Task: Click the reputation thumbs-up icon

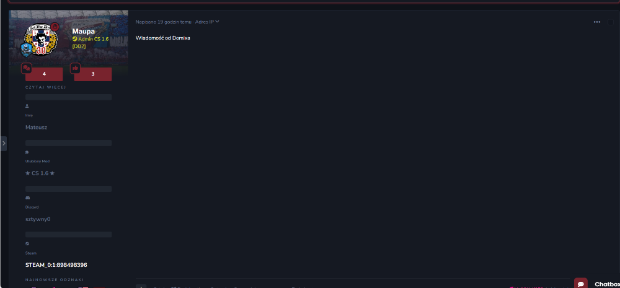Action: tap(75, 68)
